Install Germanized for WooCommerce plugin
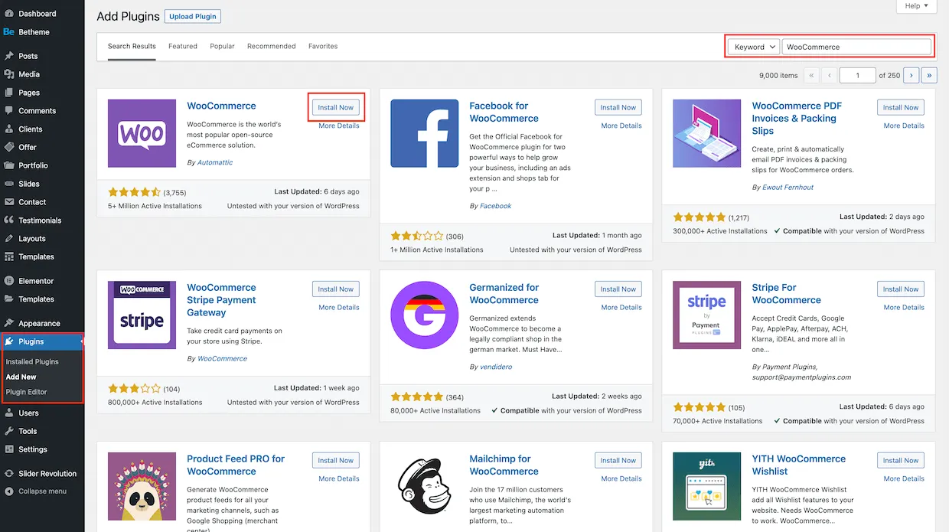Image resolution: width=949 pixels, height=532 pixels. tap(618, 289)
